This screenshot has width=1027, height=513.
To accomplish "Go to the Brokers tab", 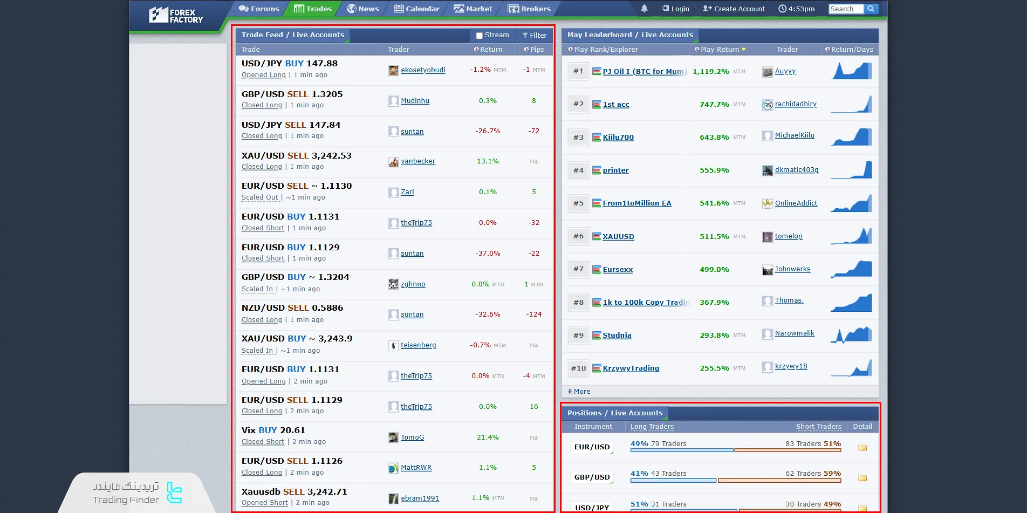I will pos(529,9).
